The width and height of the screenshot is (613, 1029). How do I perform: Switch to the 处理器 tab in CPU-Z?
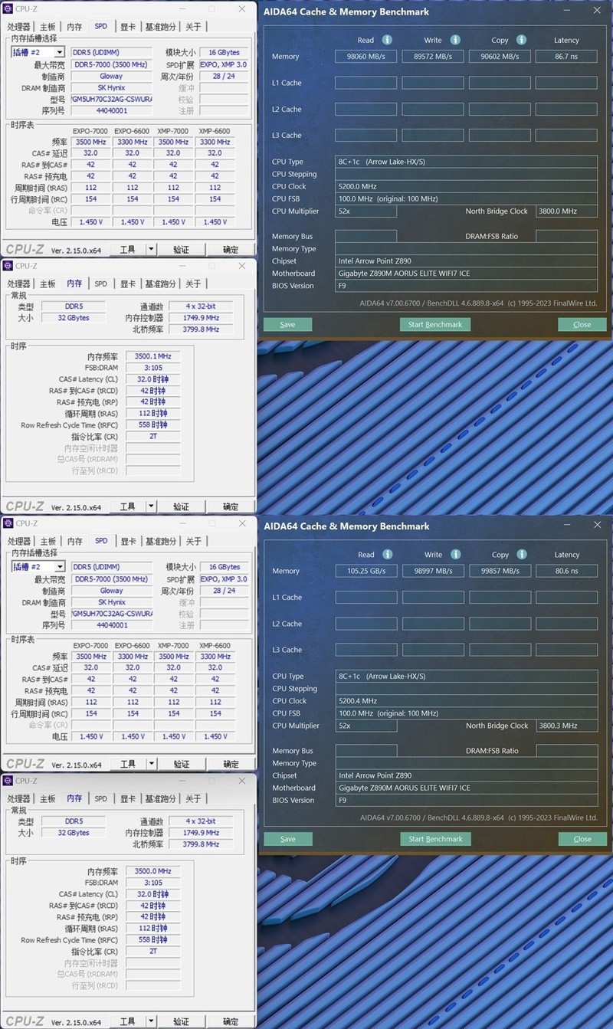pyautogui.click(x=21, y=25)
